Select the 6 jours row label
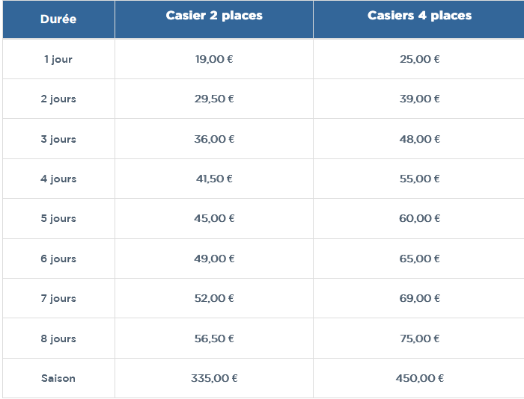The image size is (524, 399). [58, 259]
